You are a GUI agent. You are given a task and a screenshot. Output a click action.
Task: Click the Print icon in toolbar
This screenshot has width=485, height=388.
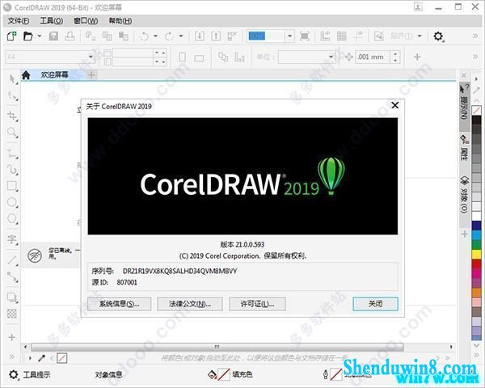pyautogui.click(x=70, y=36)
